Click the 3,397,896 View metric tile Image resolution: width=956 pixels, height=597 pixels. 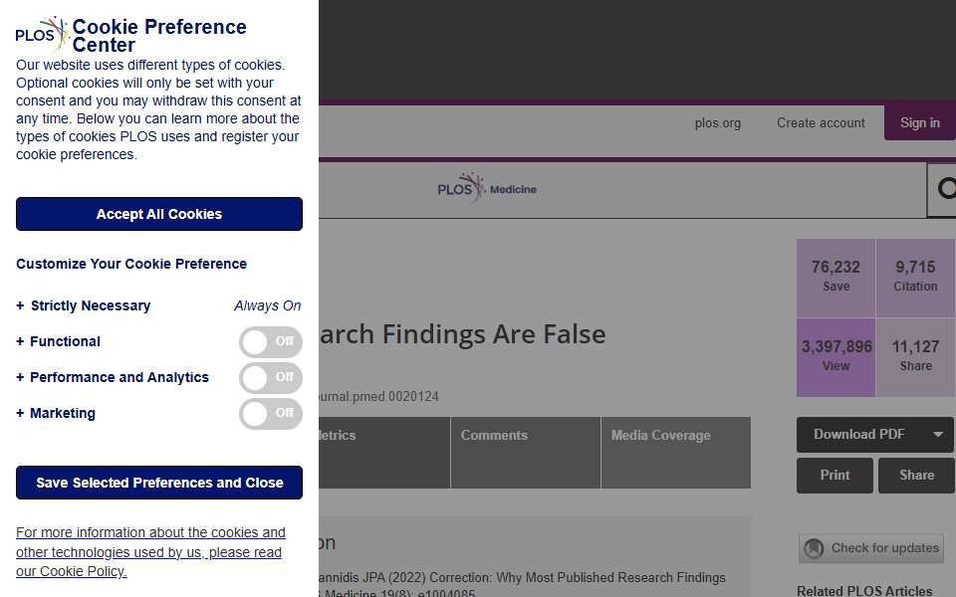(x=836, y=357)
